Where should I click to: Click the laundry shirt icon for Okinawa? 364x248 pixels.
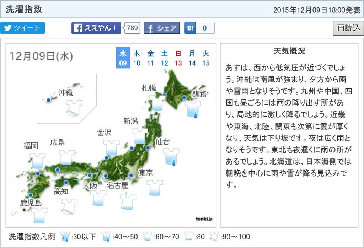[74, 107]
